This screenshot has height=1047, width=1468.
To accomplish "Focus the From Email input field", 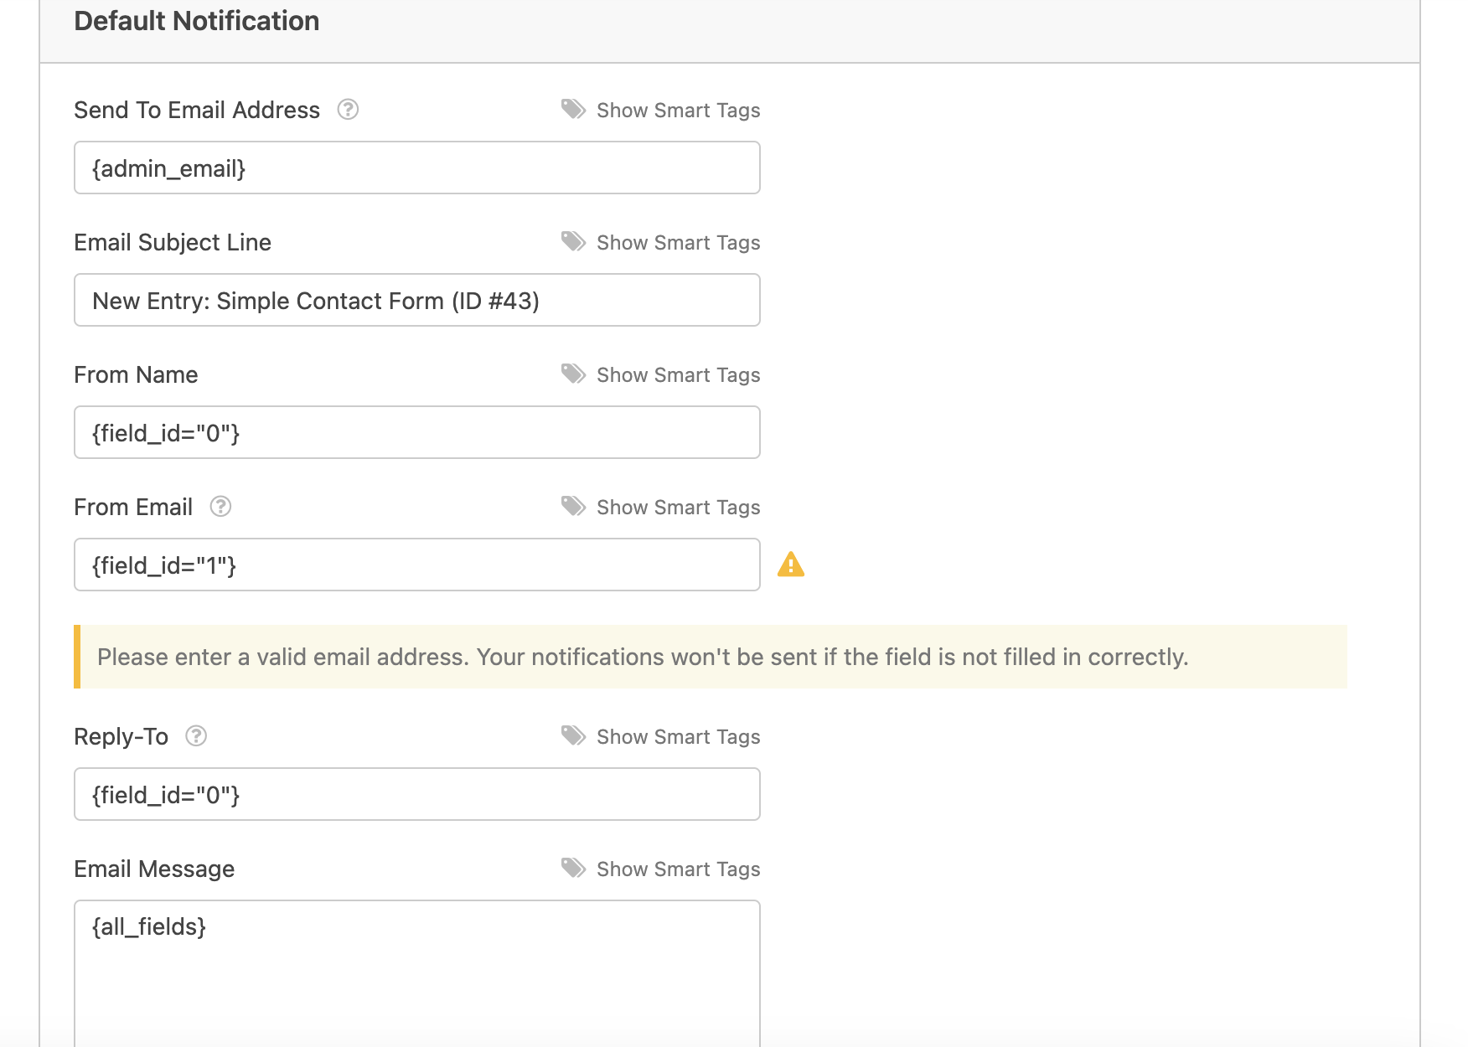I will point(417,565).
